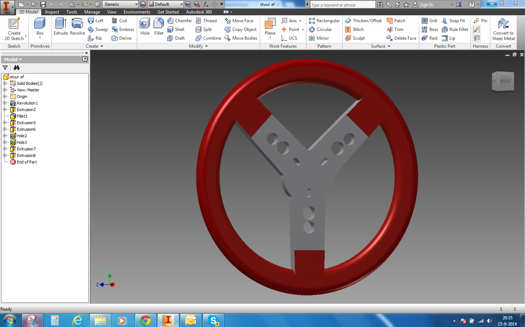The height and width of the screenshot is (327, 525).
Task: Expand the Extrusion2 feature node
Action: [5, 110]
